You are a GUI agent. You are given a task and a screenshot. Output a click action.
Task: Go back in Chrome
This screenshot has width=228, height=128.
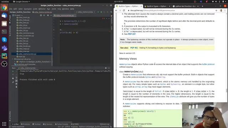(116, 10)
